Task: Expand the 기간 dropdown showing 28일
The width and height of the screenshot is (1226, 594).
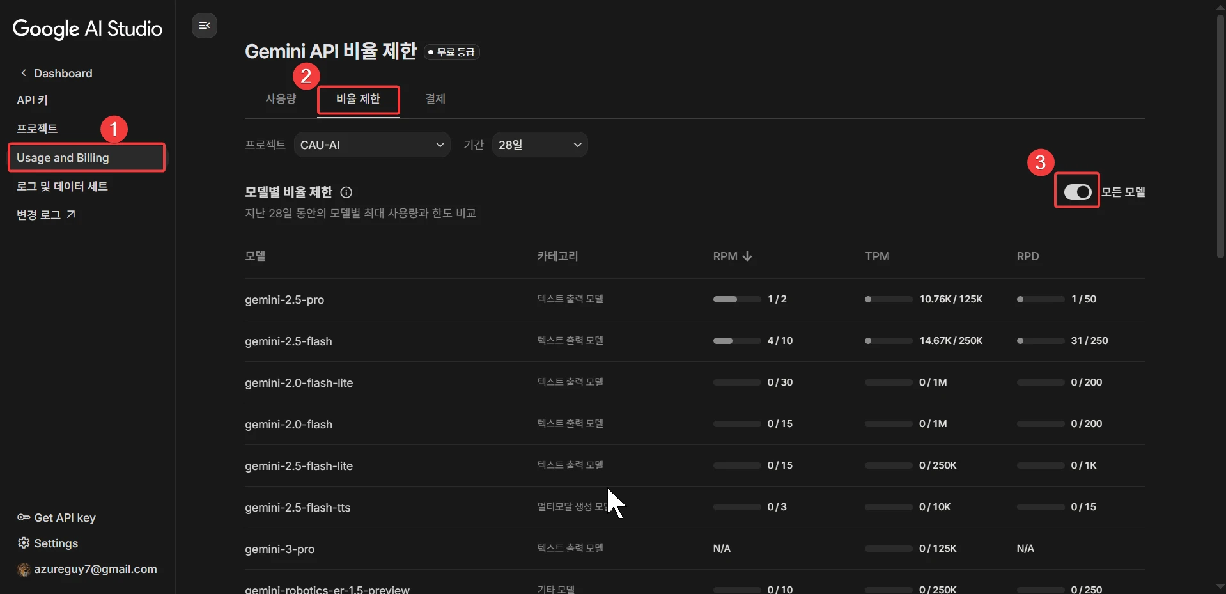Action: point(539,145)
